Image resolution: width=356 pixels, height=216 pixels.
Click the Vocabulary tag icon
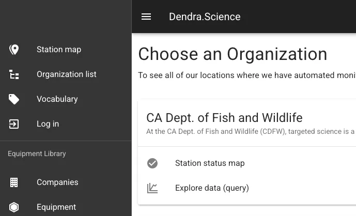(x=14, y=99)
